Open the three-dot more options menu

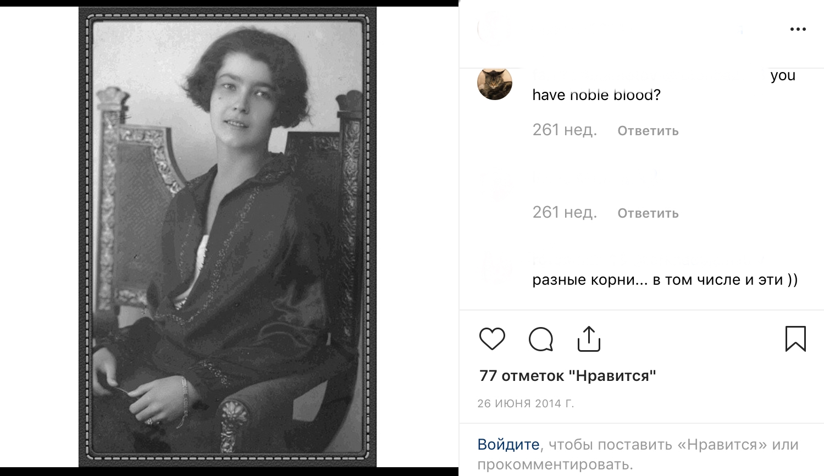798,29
